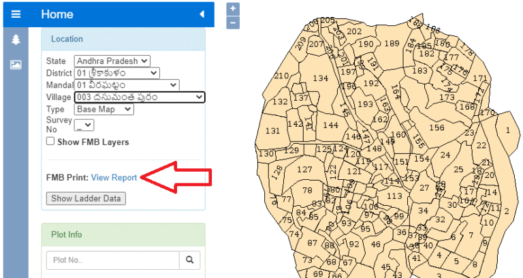Click Show Ladder Data button
523x278 pixels.
[86, 198]
